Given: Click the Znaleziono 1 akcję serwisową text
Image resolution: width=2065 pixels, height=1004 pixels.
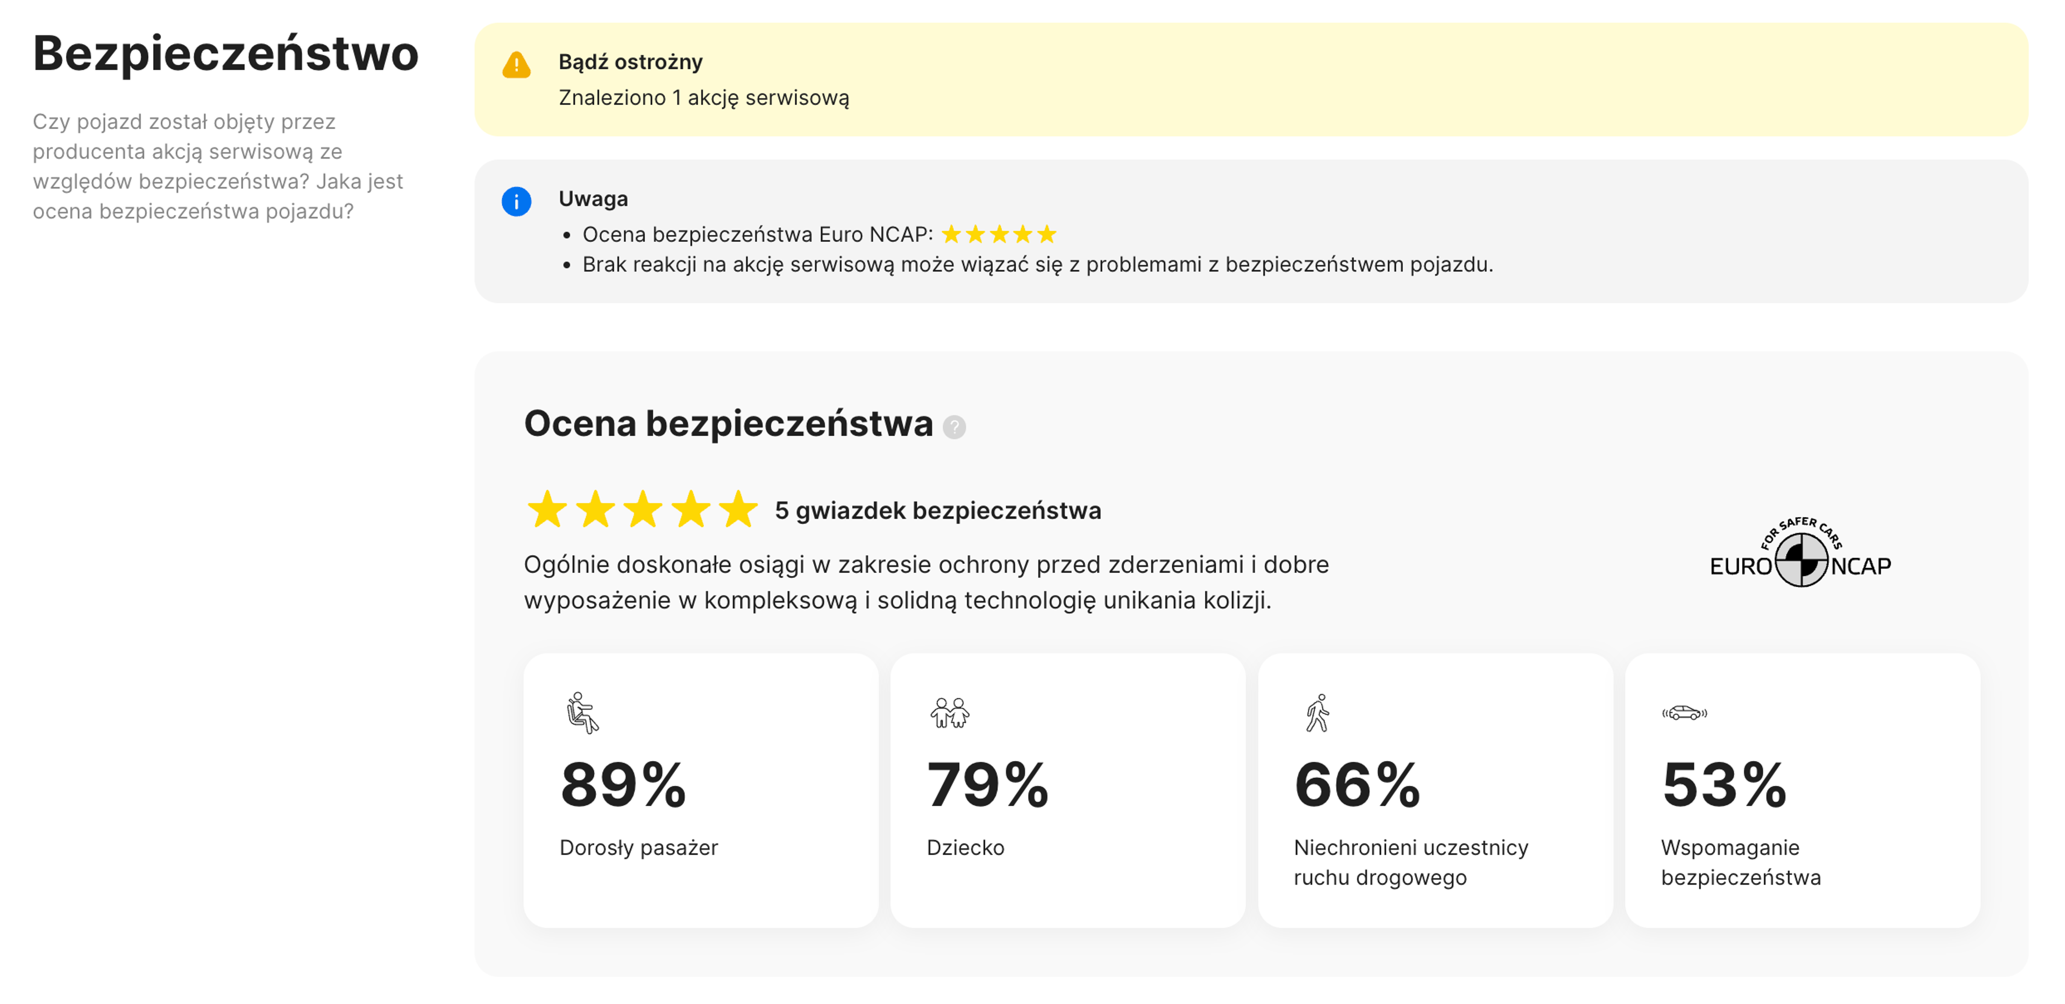Looking at the screenshot, I should point(704,98).
